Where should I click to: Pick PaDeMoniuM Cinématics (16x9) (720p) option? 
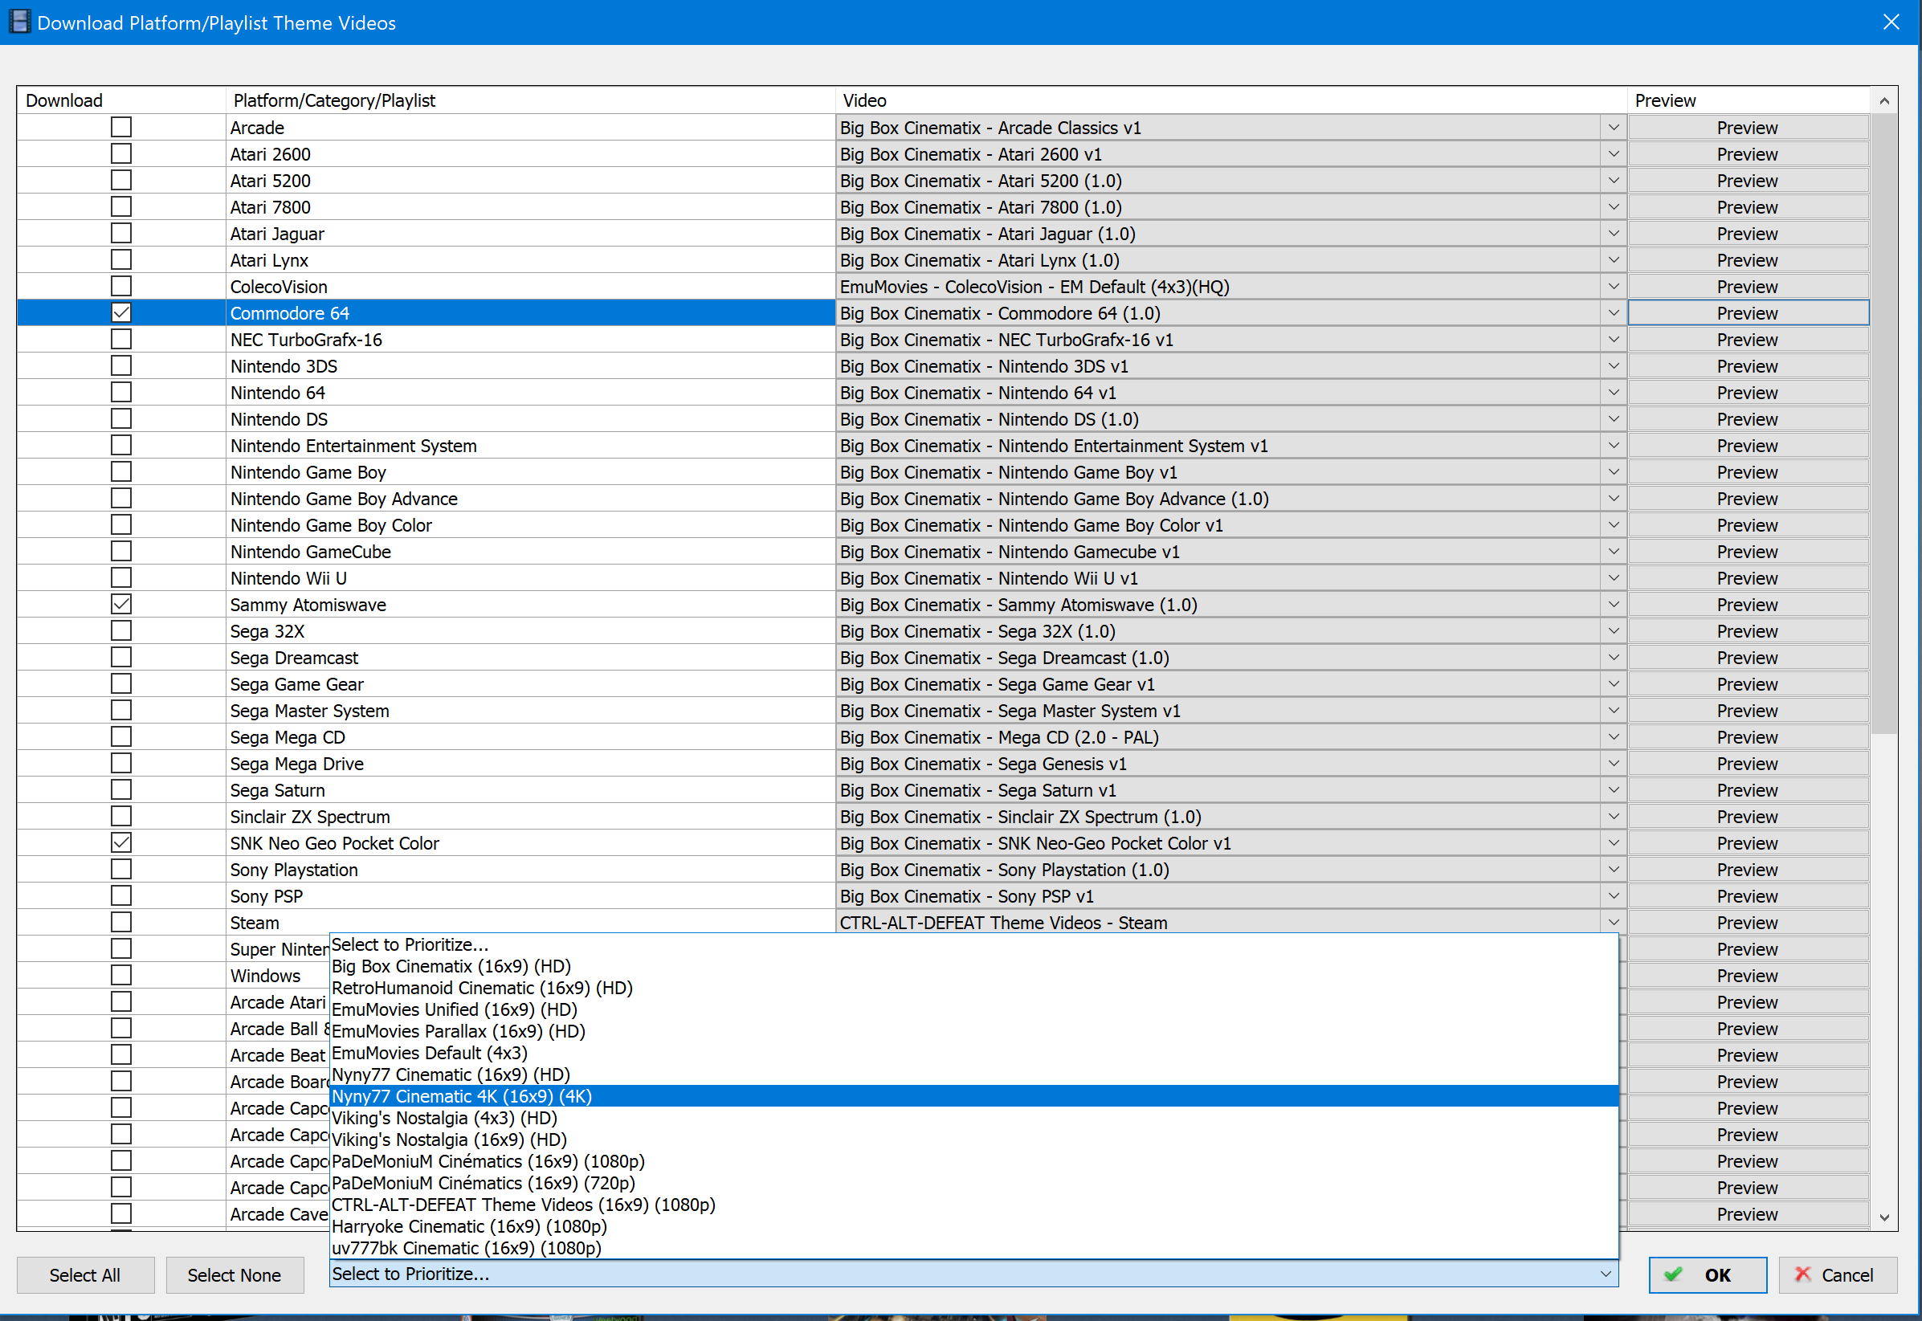coord(973,1183)
